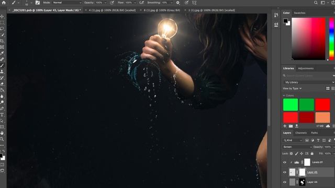Select the Paint Bucket tool
This screenshot has width=335, height=188.
[x=2, y=90]
